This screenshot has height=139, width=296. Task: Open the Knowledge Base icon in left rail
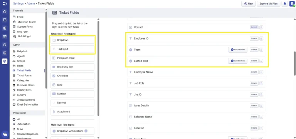(x=5, y=36)
